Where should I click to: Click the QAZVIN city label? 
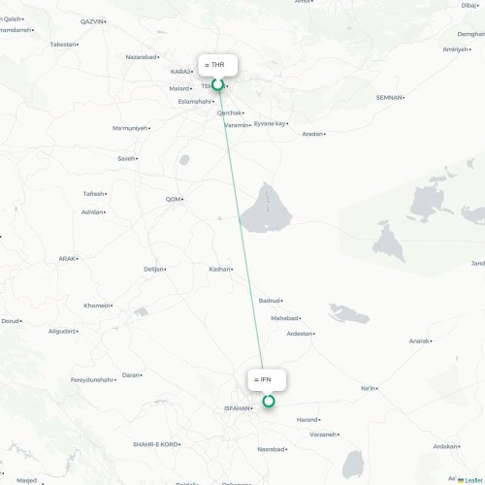(92, 21)
